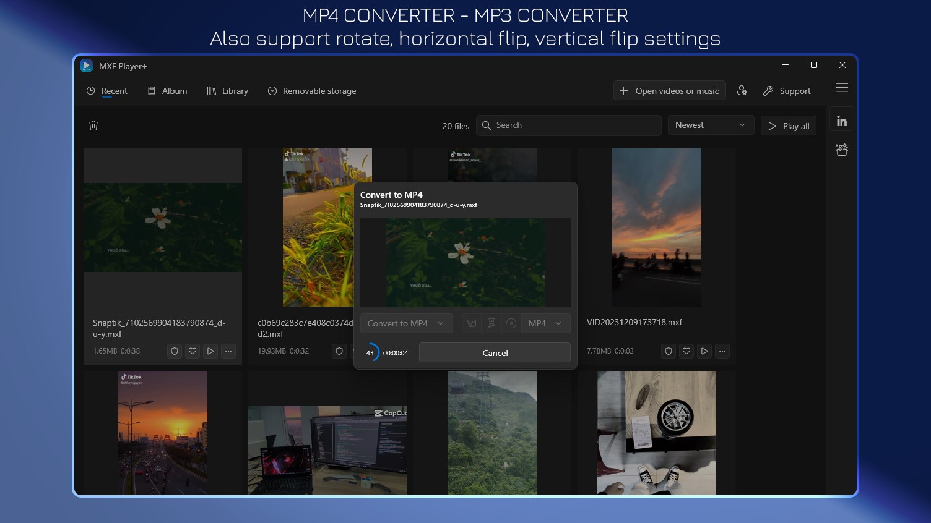This screenshot has height=523, width=931.
Task: Select the vertical flip icon in convert dialog
Action: [x=491, y=323]
